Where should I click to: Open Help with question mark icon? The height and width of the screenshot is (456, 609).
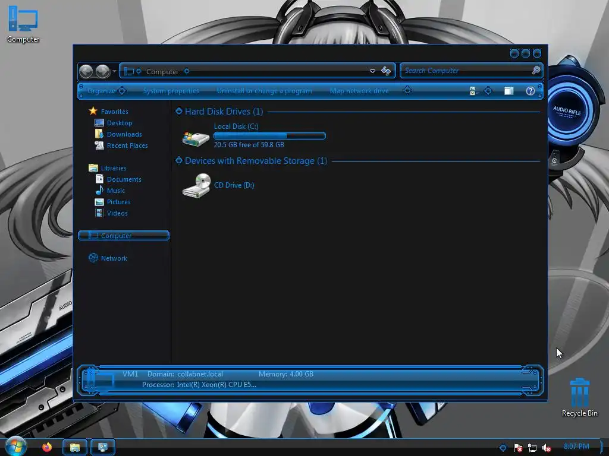pos(530,91)
